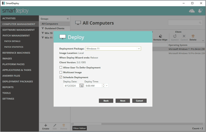Click the scrollbar right arrow
Image resolution: width=206 pixels, height=132 pixels.
coord(204,124)
